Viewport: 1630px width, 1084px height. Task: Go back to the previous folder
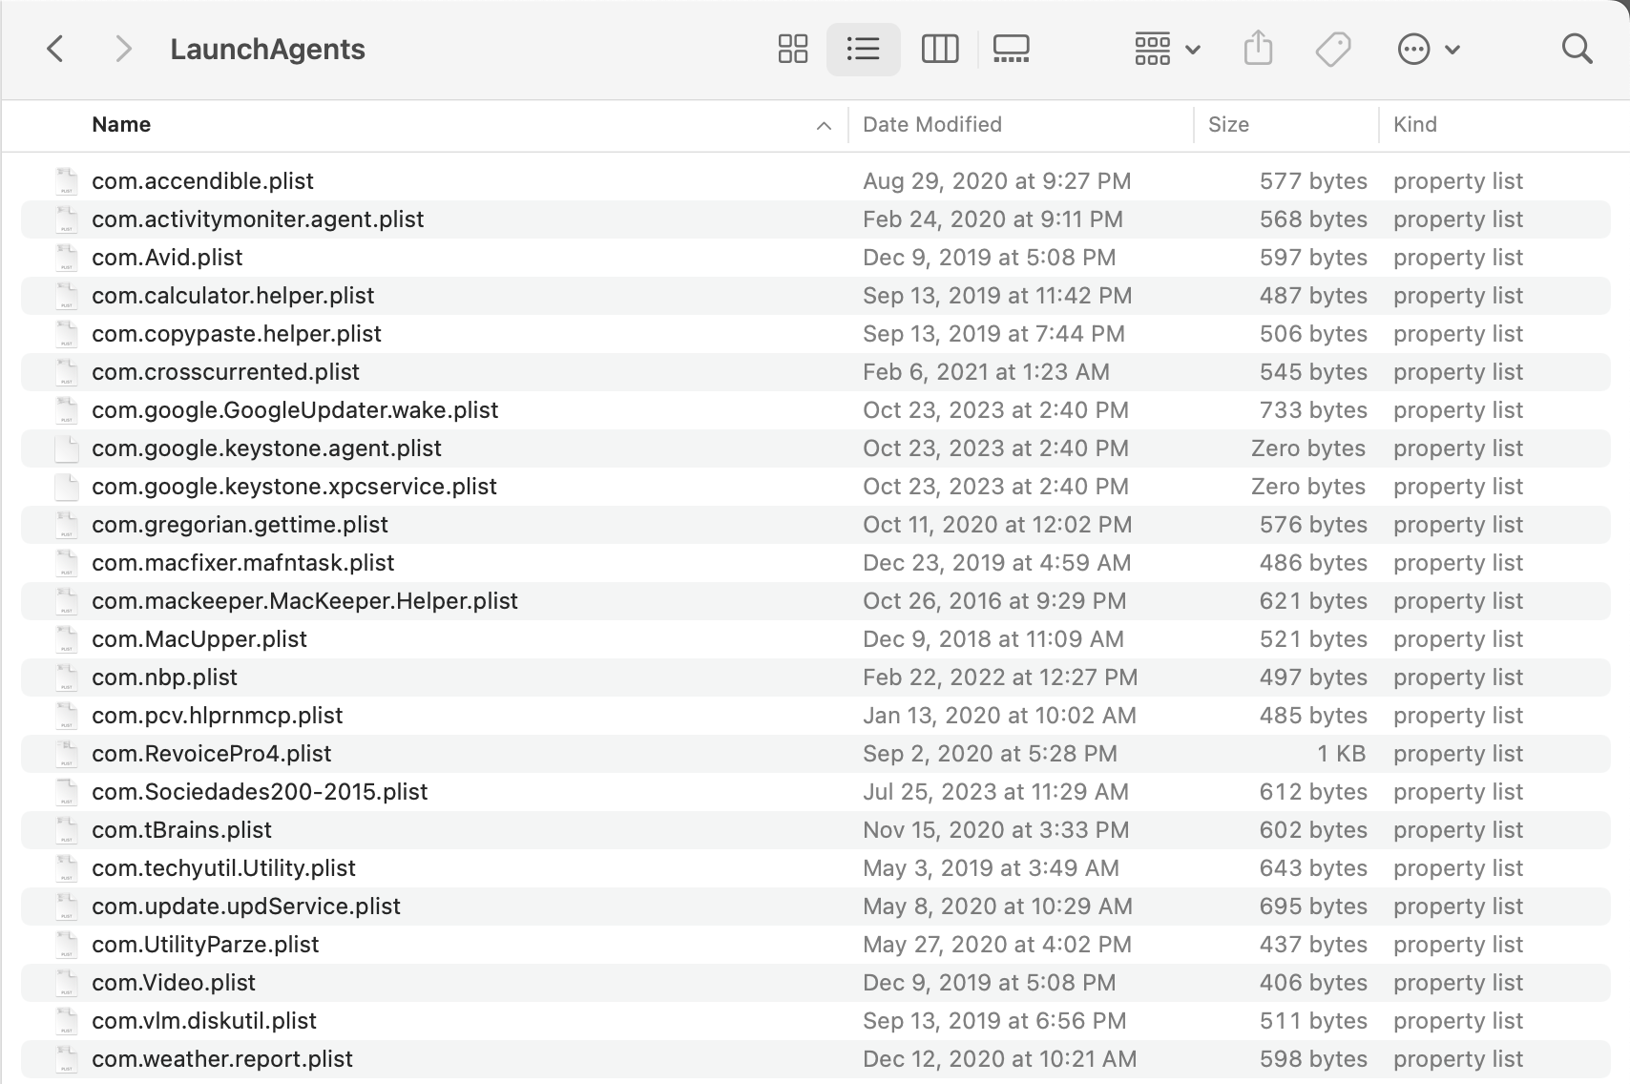55,49
